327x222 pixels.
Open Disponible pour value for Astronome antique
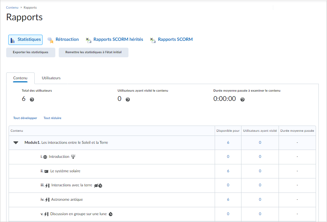pyautogui.click(x=228, y=199)
